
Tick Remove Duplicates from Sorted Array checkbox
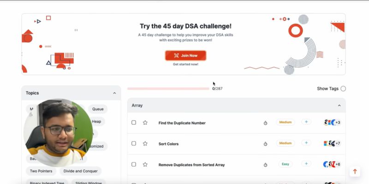134,164
